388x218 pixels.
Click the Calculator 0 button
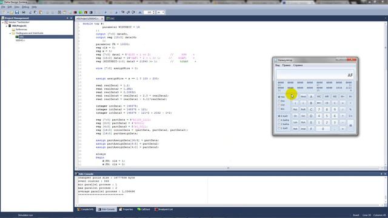coord(323,128)
